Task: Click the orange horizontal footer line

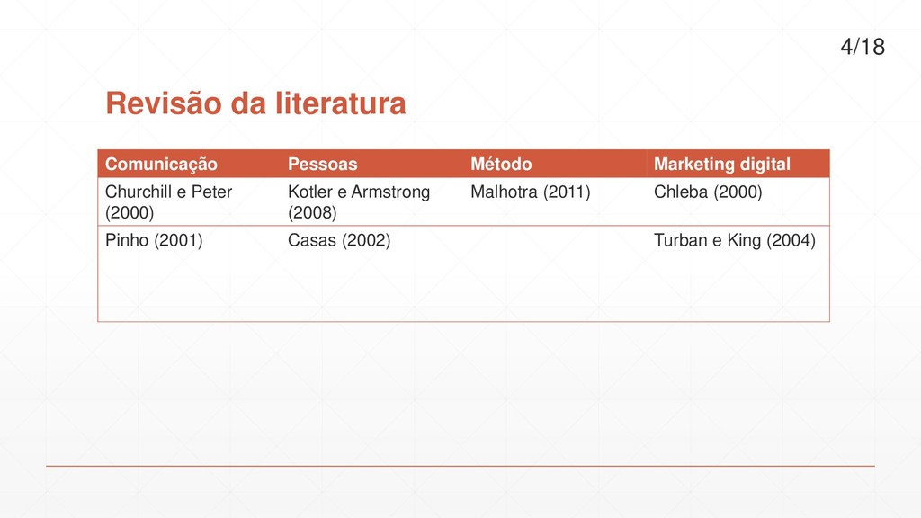Action: 460,467
